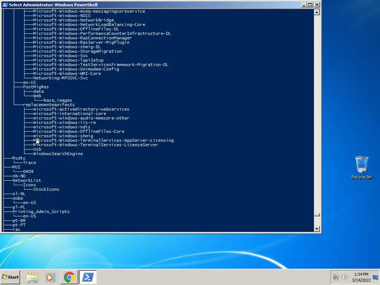Launch Windows Media Player from the taskbar
The height and width of the screenshot is (285, 380).
tap(50, 277)
